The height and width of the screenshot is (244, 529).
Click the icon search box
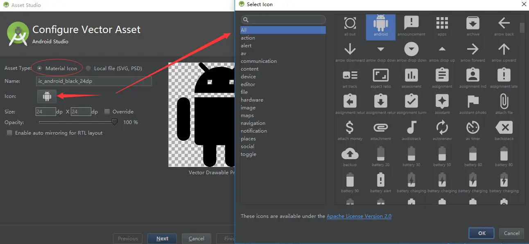pos(283,20)
